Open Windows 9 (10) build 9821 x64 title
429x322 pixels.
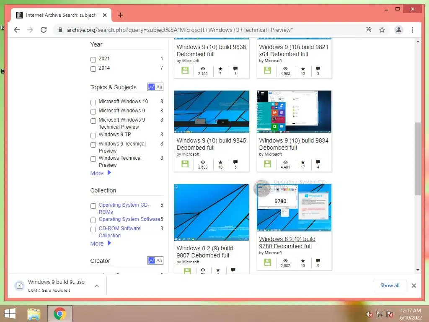(294, 50)
